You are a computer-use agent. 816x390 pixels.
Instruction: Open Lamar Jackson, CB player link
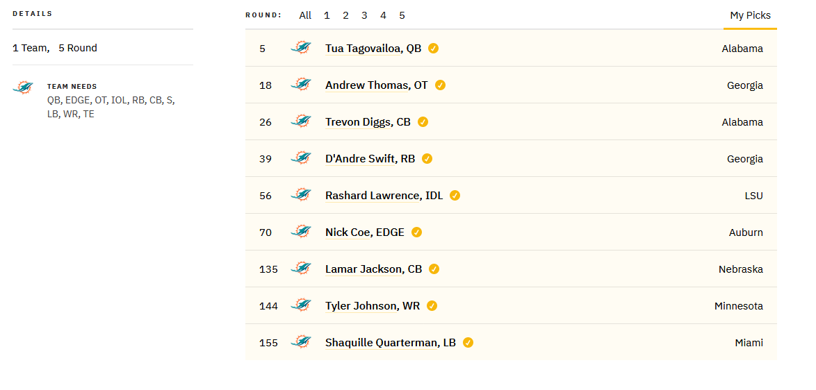(374, 269)
